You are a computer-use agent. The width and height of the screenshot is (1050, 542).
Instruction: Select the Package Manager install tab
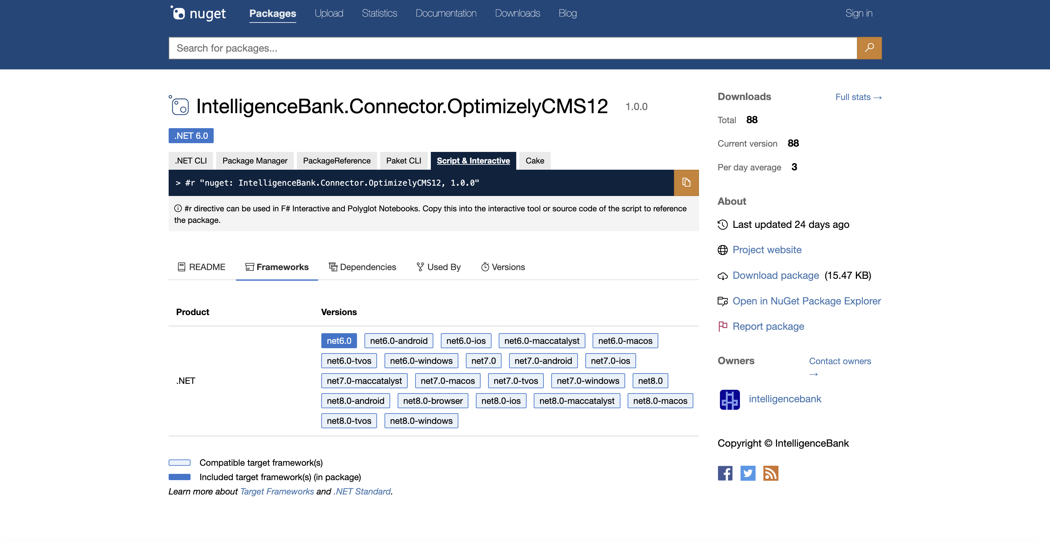pyautogui.click(x=255, y=161)
